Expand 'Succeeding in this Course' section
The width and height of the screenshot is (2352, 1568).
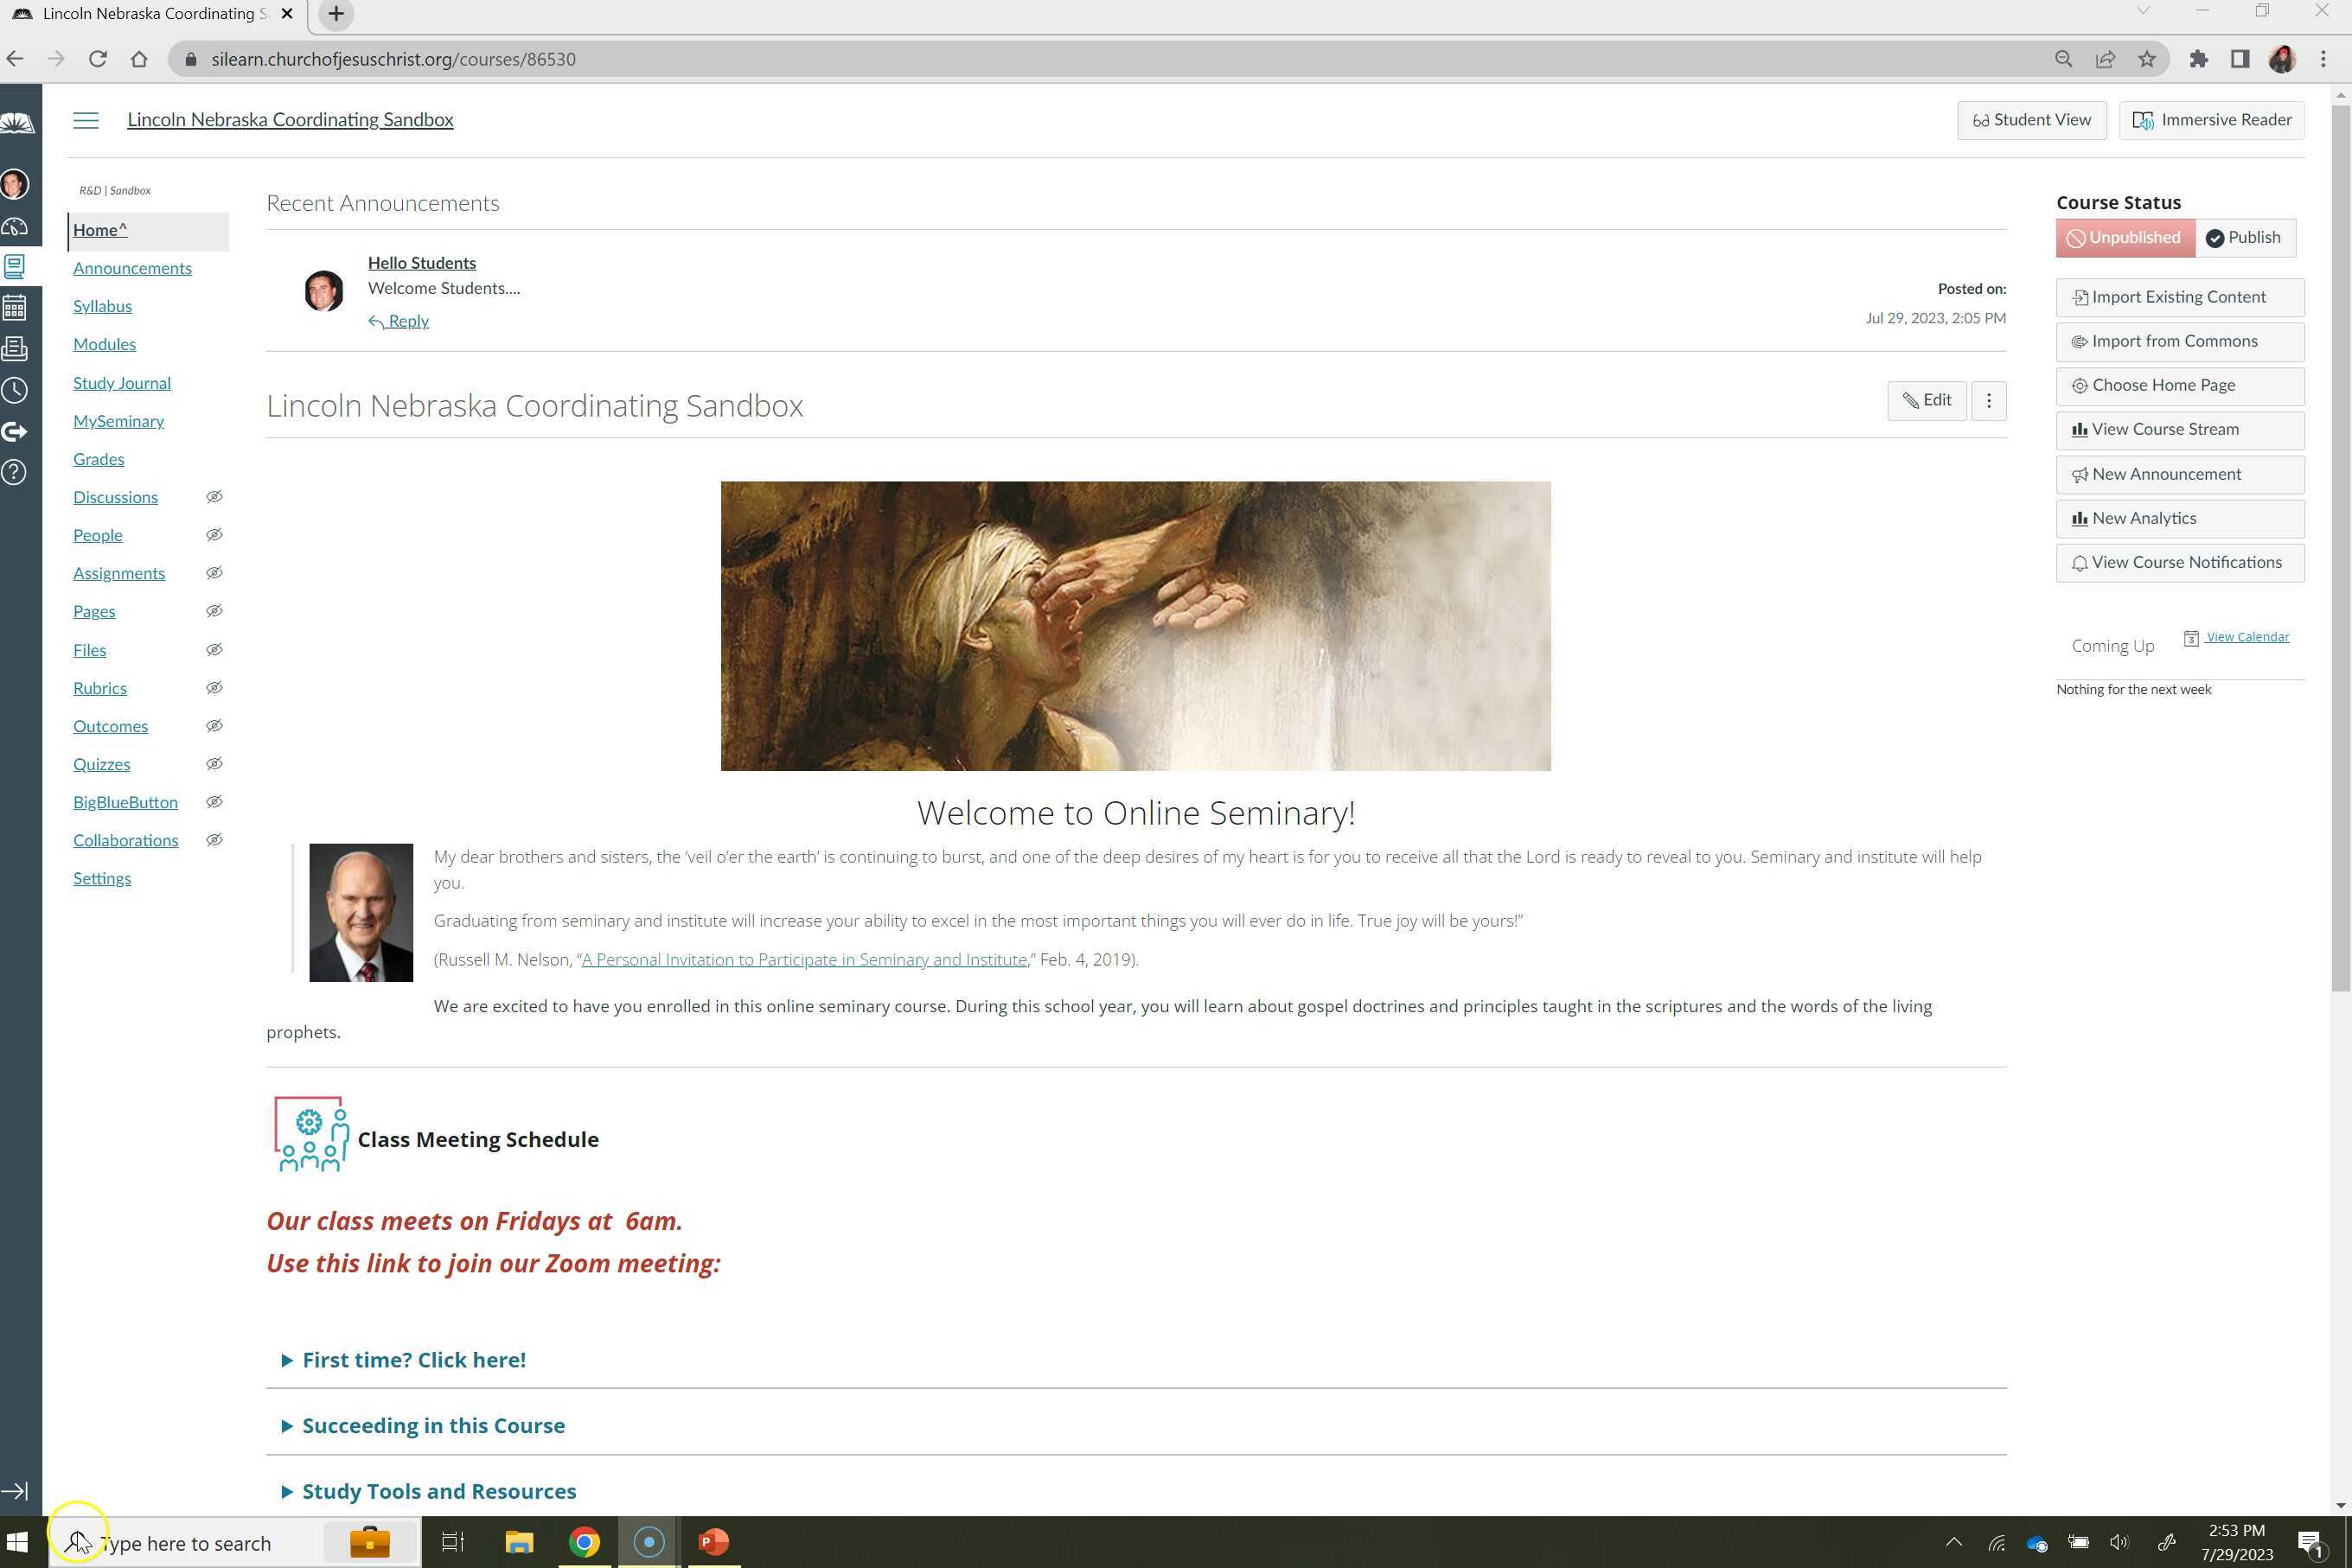432,1426
